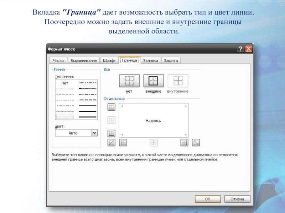This screenshot has width=285, height=213.
Task: Click the help question mark icon
Action: 240,49
